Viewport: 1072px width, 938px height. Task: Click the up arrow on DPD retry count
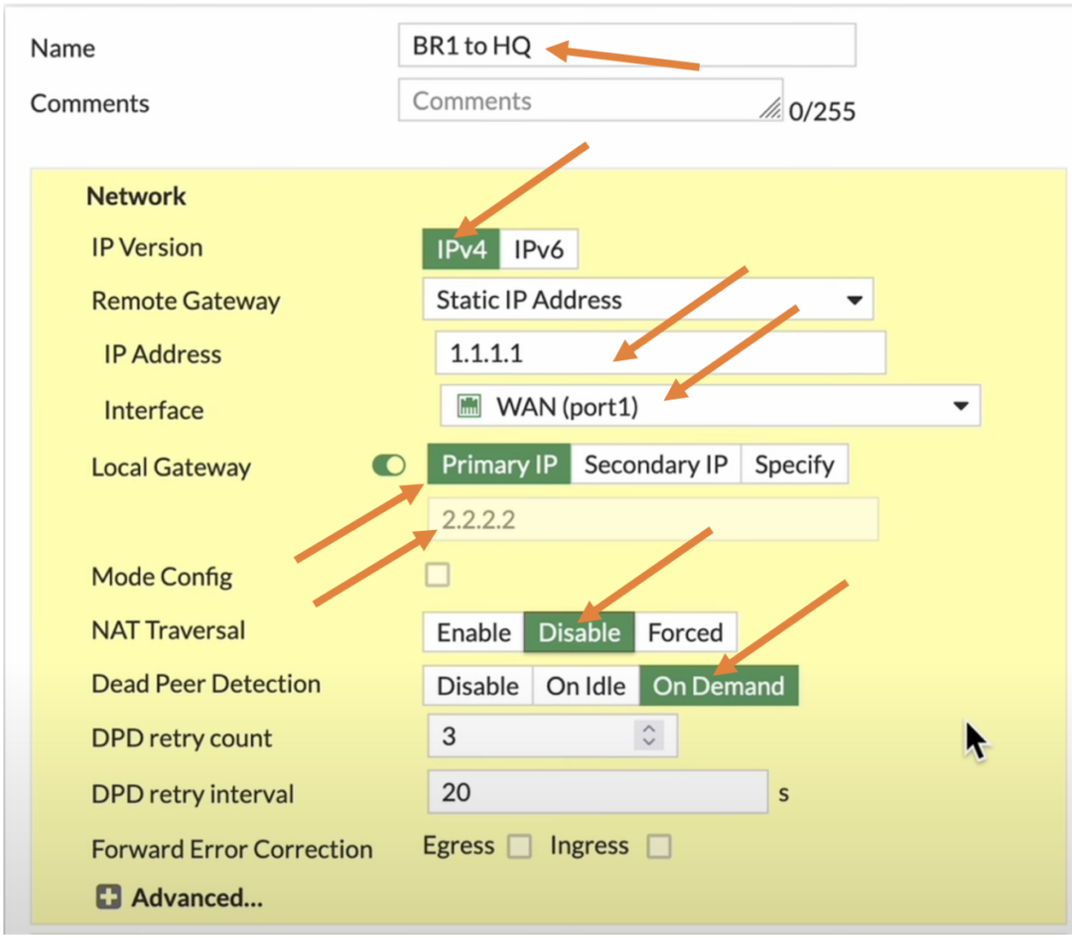tap(651, 730)
